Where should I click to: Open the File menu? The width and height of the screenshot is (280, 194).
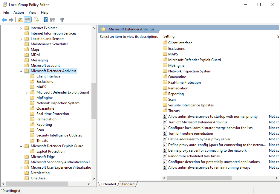coord(6,13)
